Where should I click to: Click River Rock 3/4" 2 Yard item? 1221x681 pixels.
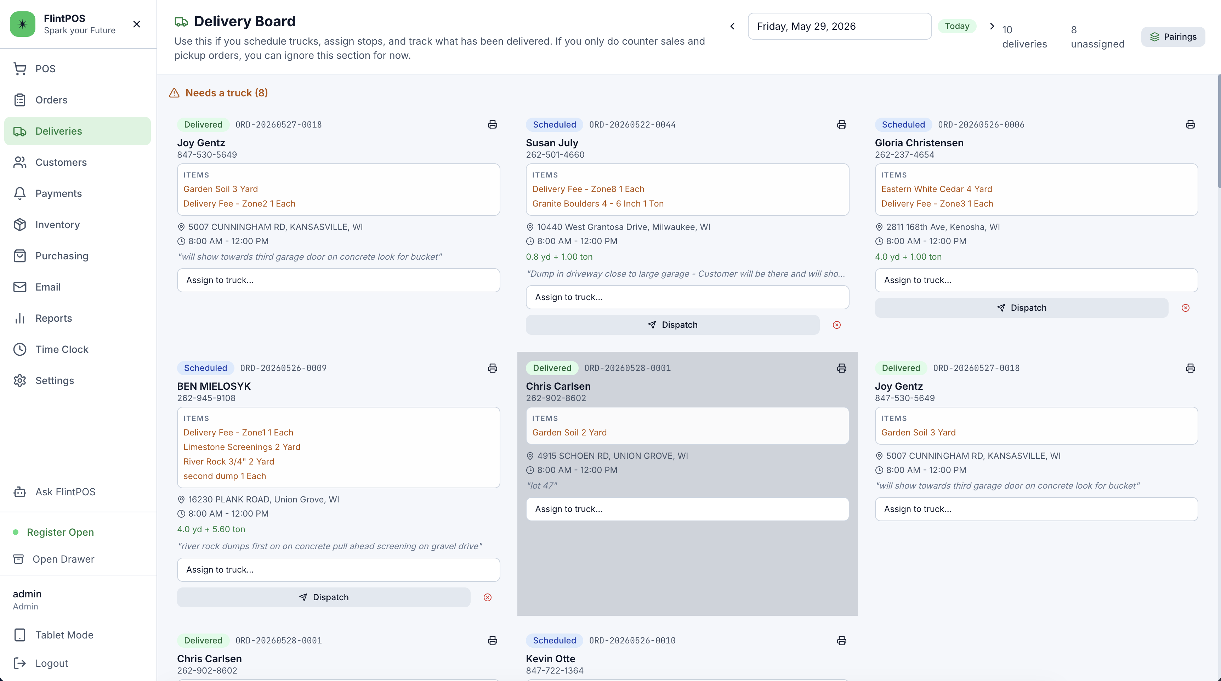[228, 461]
